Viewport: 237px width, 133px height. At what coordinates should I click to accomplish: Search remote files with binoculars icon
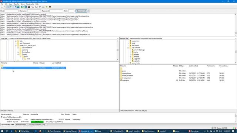point(50,7)
